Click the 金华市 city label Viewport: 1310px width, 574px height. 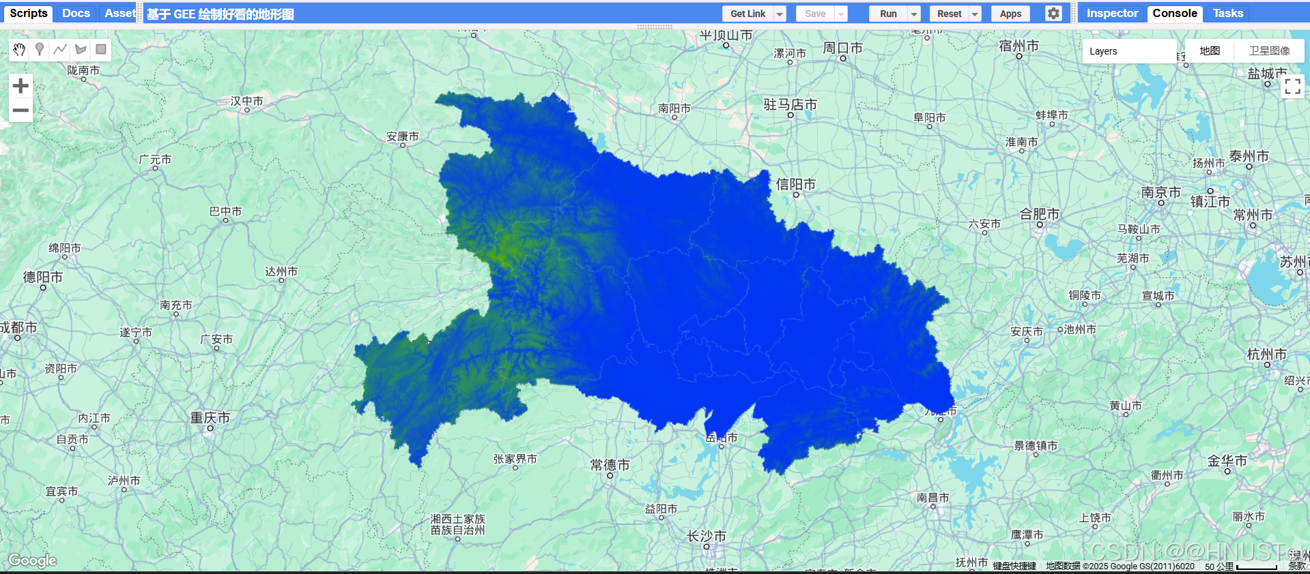[x=1227, y=461]
